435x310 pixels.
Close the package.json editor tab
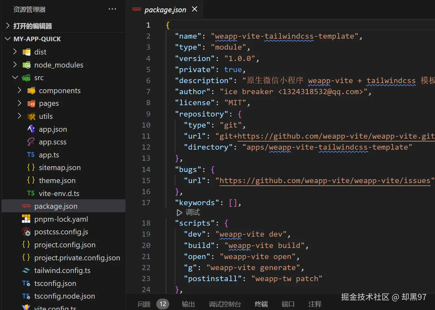coord(194,9)
